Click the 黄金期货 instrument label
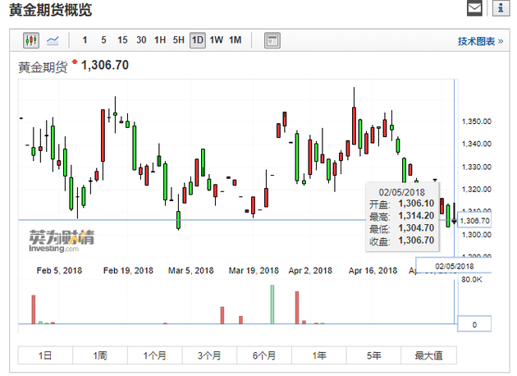This screenshot has width=517, height=376. (x=43, y=67)
